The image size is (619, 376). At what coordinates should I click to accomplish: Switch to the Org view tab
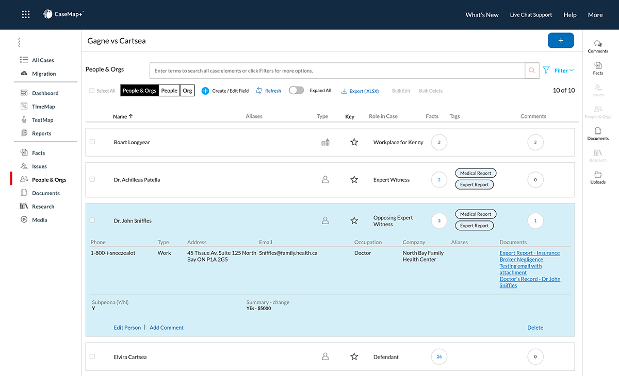(x=187, y=90)
